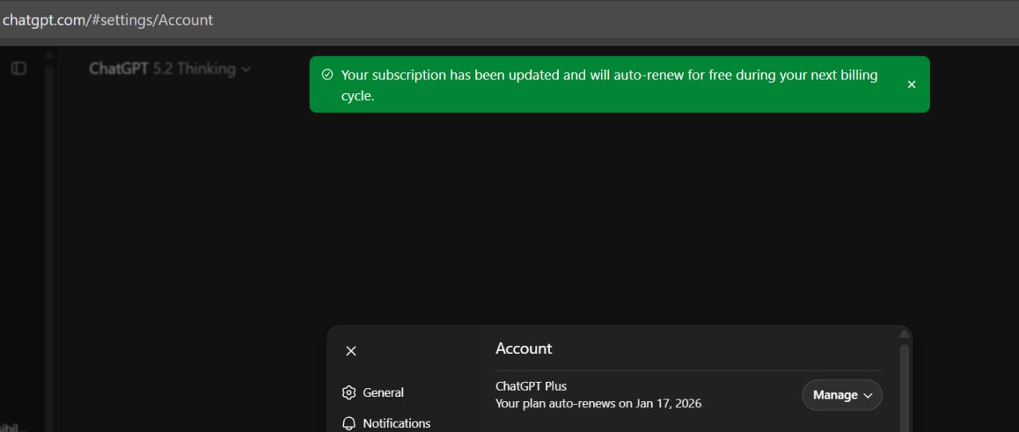This screenshot has width=1019, height=432.
Task: Click the auto-renews on Jan 17, 2026 text
Action: pos(598,403)
